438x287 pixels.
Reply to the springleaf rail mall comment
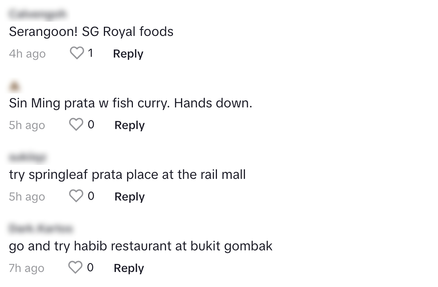[x=130, y=196]
